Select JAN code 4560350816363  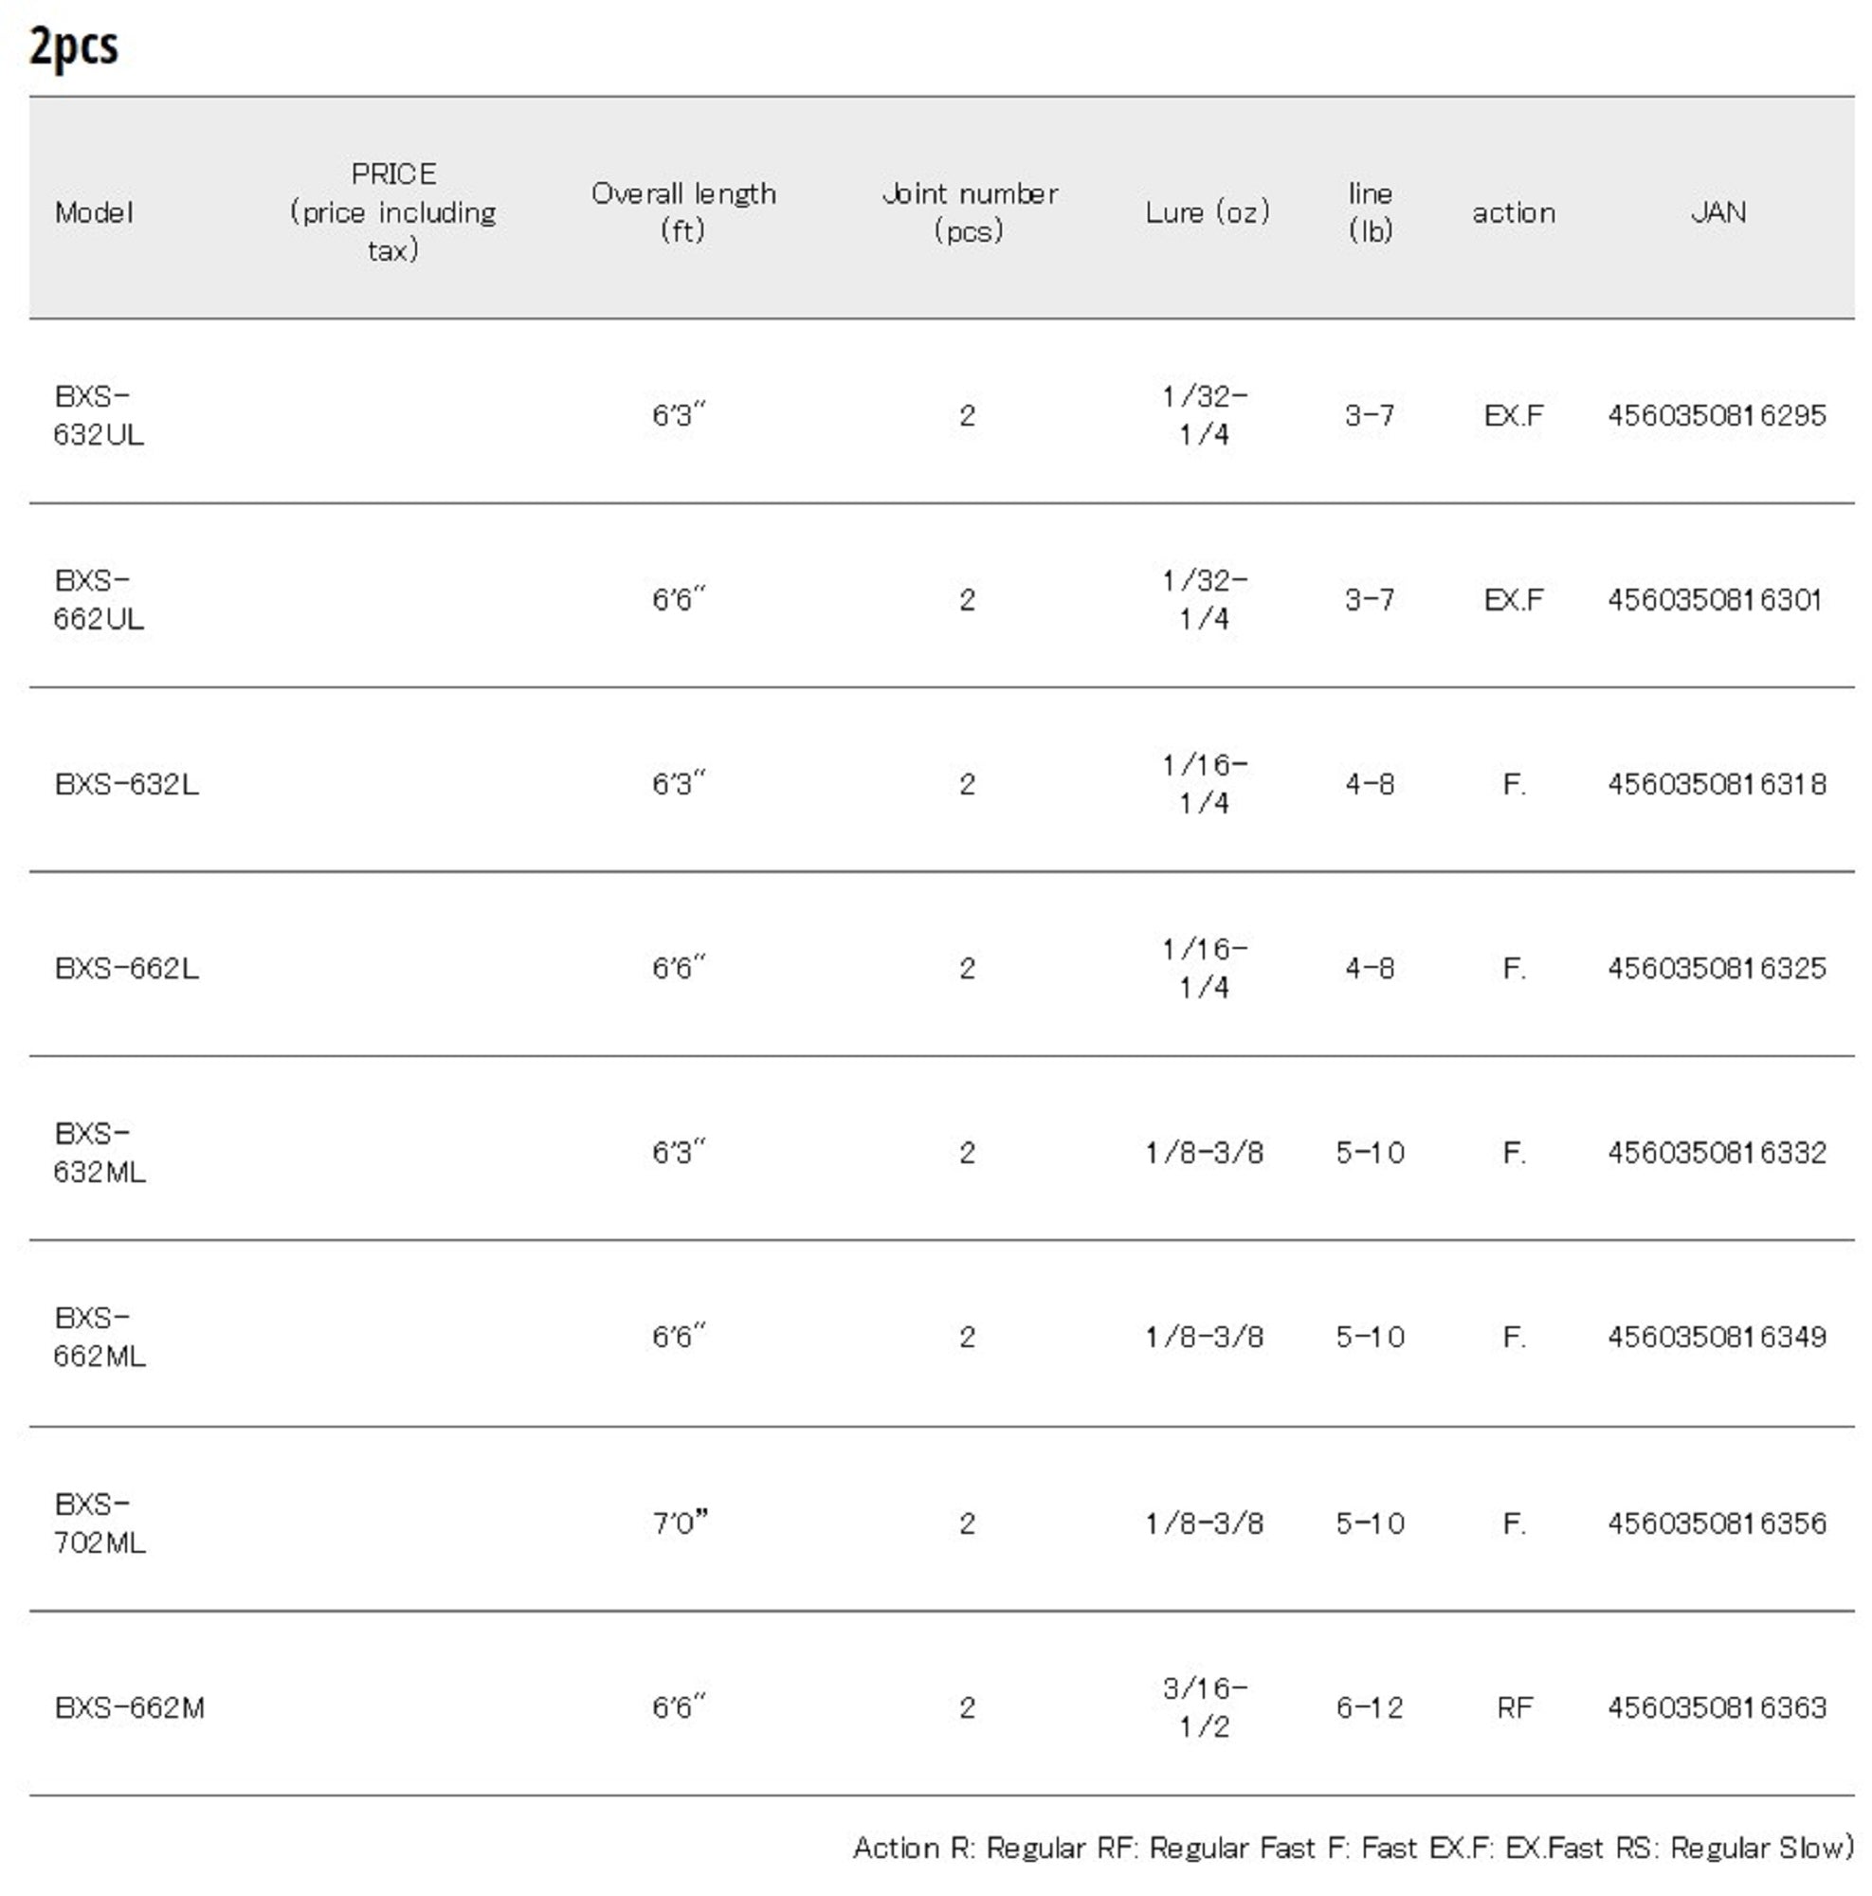[1716, 1707]
